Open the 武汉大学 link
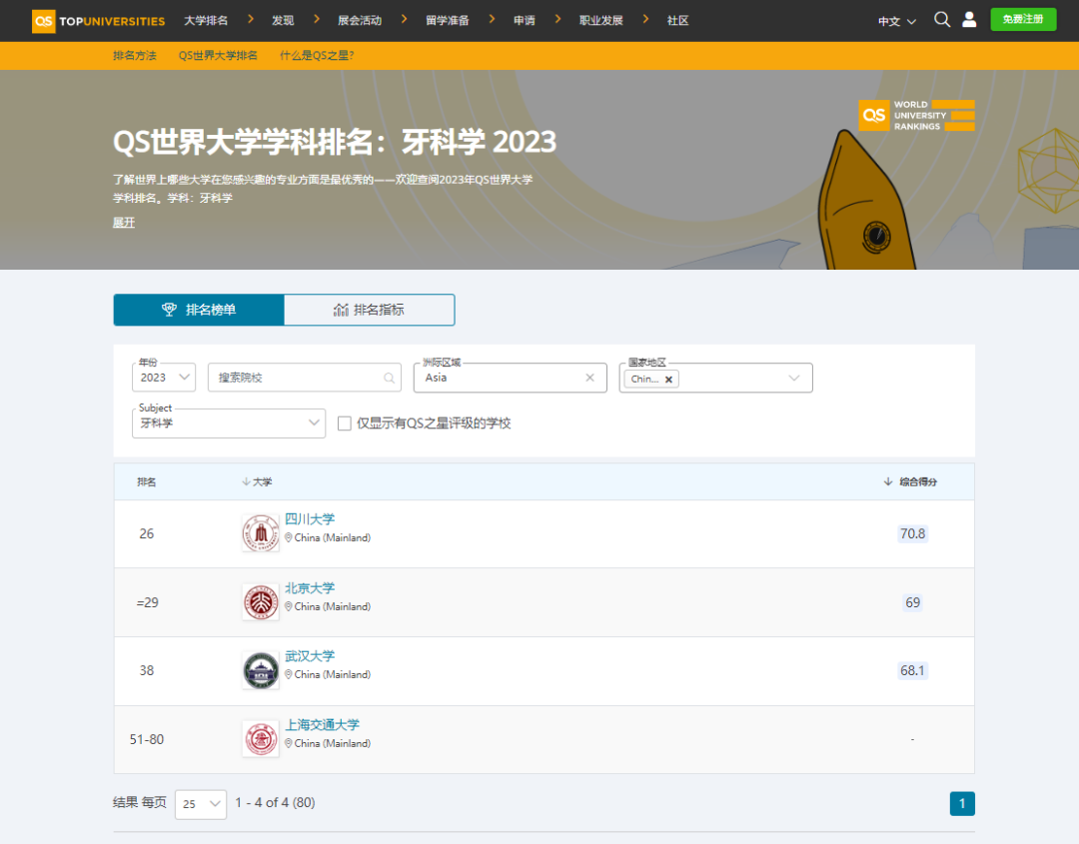 (x=310, y=656)
